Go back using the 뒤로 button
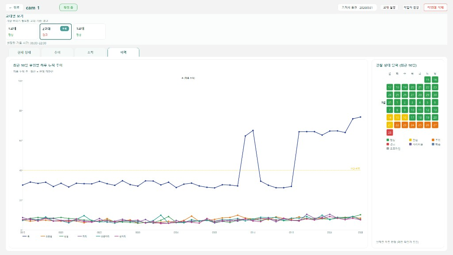Screen dimensions: 453x255 coord(15,8)
